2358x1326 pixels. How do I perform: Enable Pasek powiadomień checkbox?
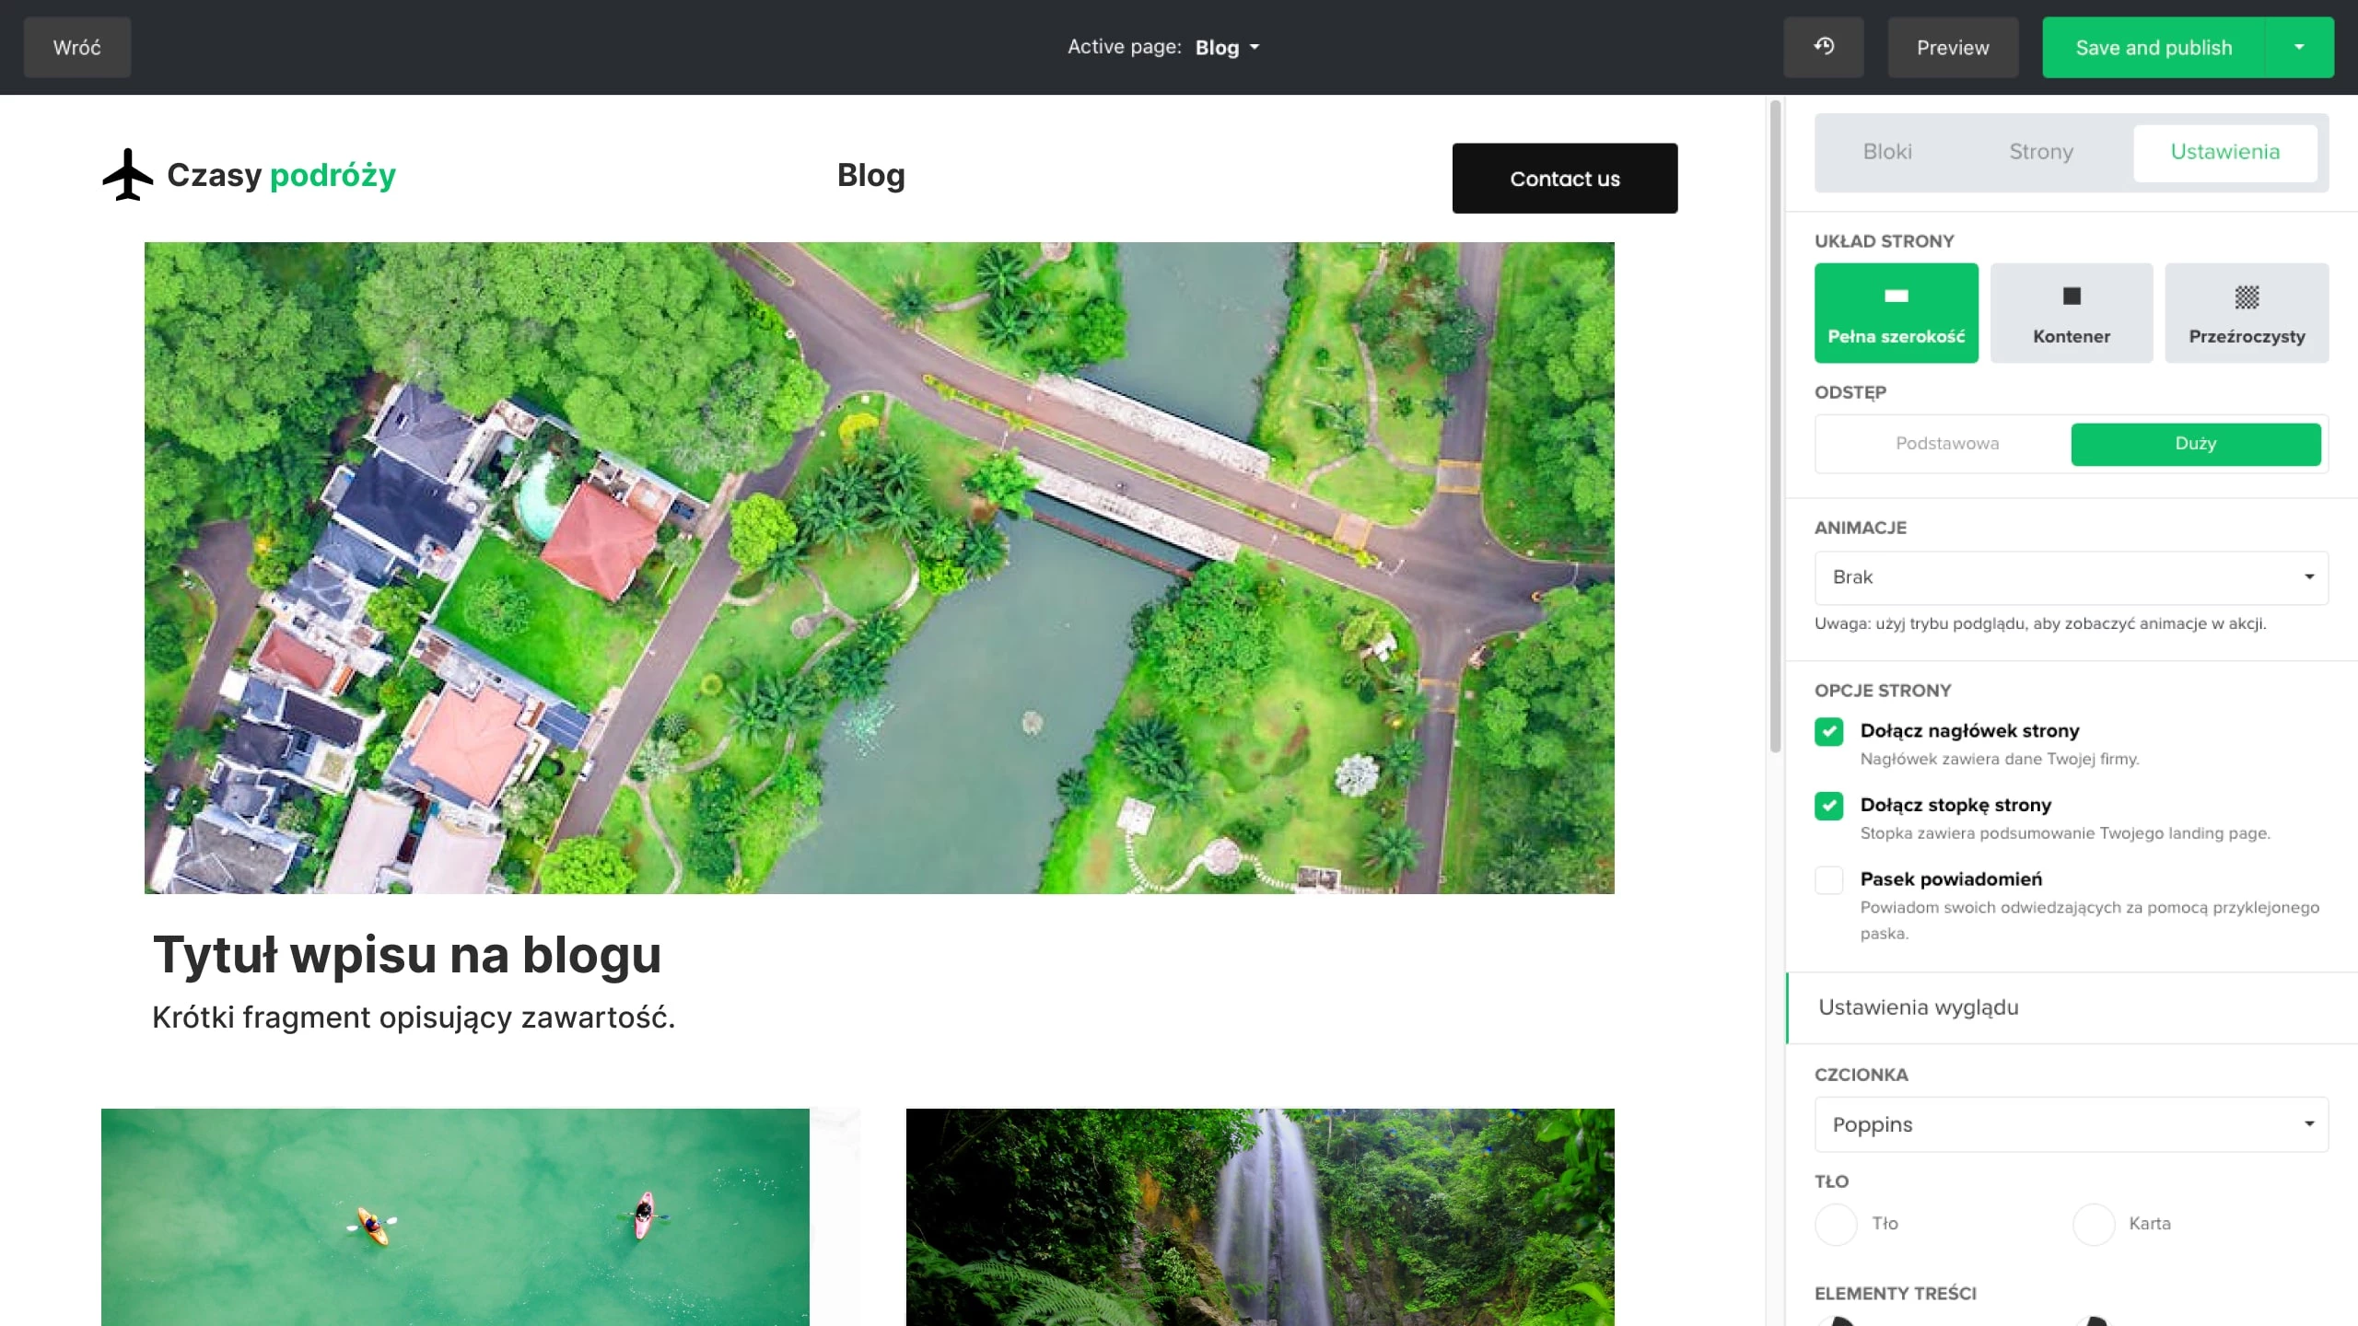click(1828, 879)
